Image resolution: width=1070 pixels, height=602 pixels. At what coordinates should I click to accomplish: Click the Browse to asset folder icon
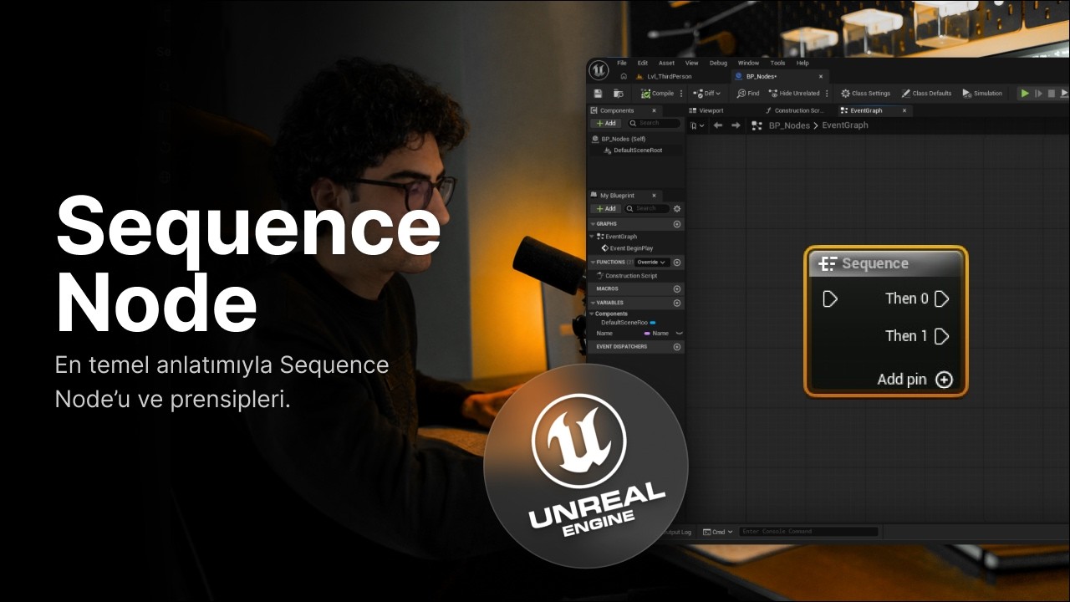click(619, 94)
